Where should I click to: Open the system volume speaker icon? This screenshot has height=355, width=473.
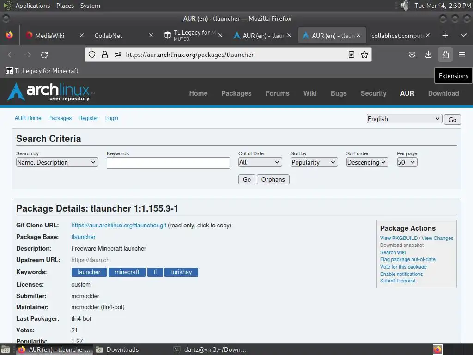pyautogui.click(x=405, y=6)
